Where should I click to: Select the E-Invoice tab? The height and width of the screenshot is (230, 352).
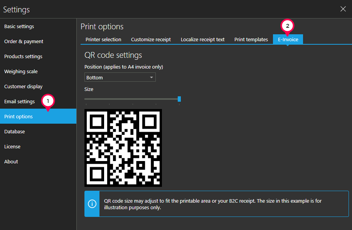288,39
